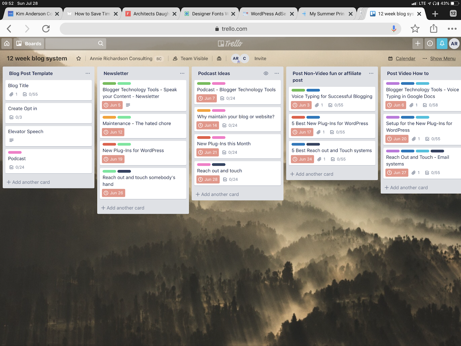Screen dimensions: 461x346
Task: Go to Trello home via house icon
Action: [7, 44]
